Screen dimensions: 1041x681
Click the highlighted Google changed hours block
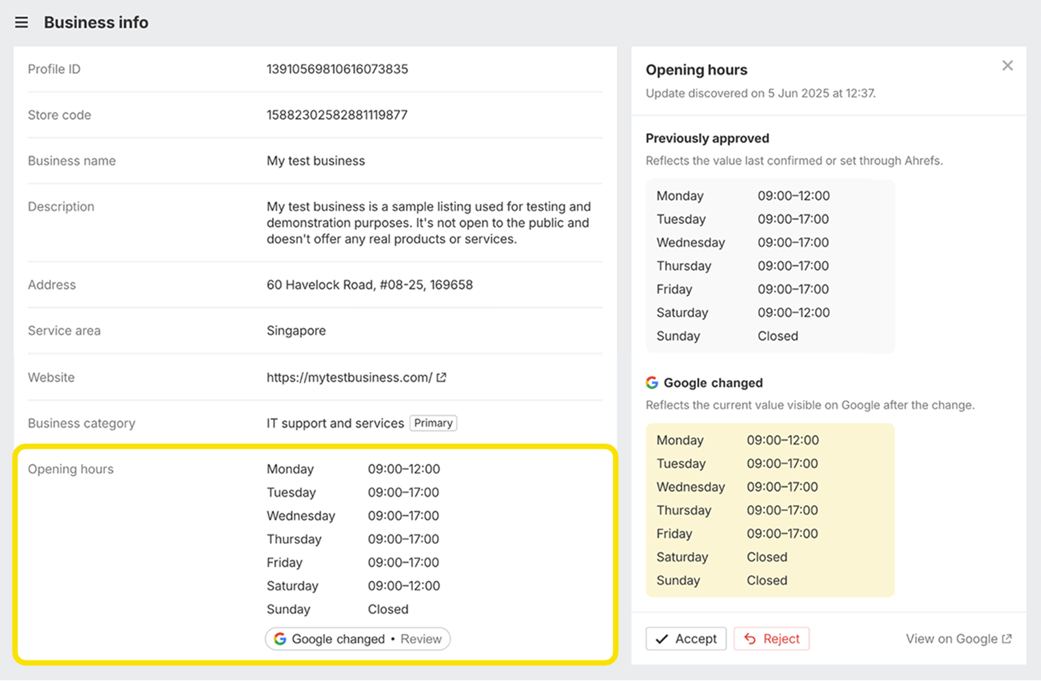[770, 510]
